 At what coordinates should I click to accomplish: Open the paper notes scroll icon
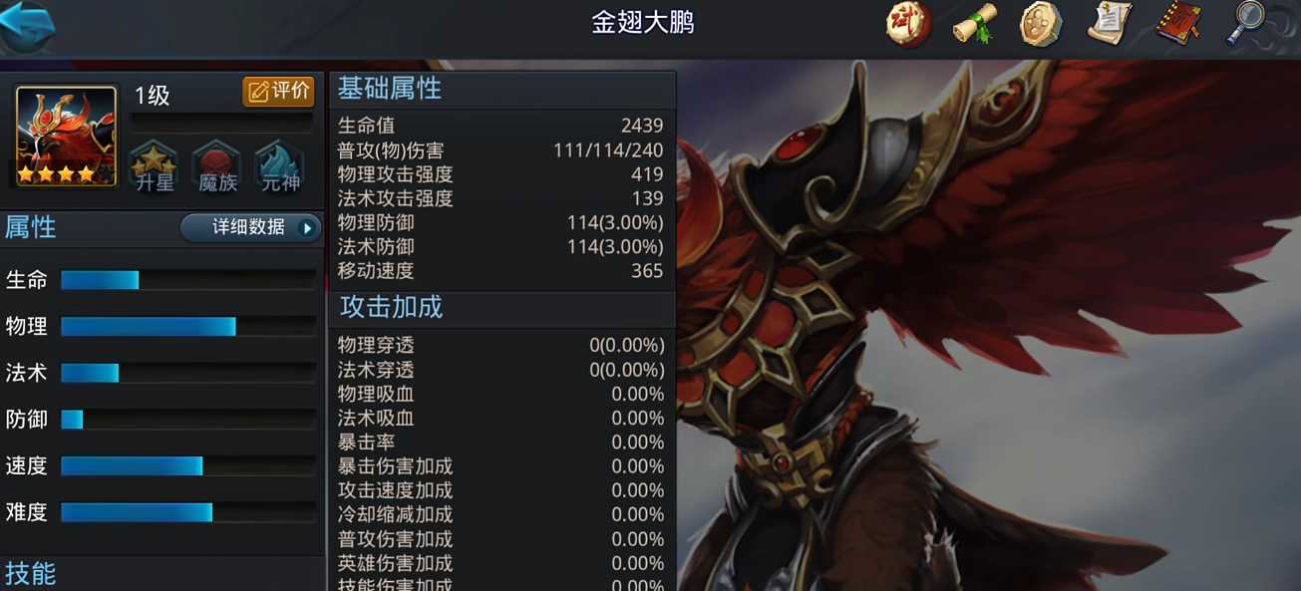point(1110,23)
